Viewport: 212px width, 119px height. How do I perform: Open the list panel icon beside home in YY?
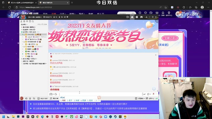click(x=137, y=17)
